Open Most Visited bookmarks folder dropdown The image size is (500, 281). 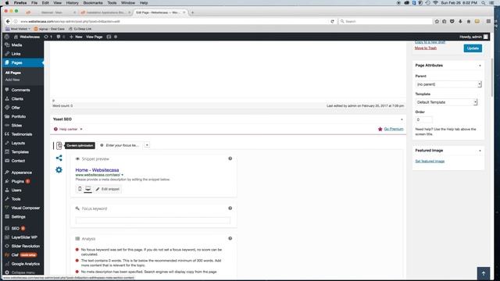pyautogui.click(x=17, y=29)
